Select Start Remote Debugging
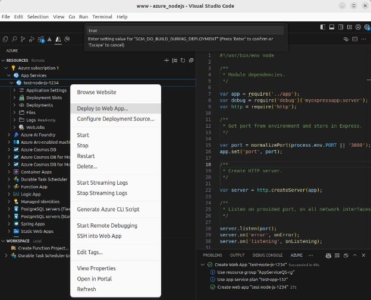371x300 pixels. (115, 226)
